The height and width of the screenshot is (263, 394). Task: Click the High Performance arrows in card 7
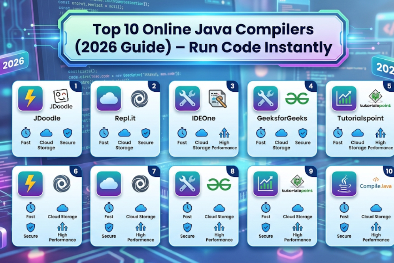tap(141, 227)
